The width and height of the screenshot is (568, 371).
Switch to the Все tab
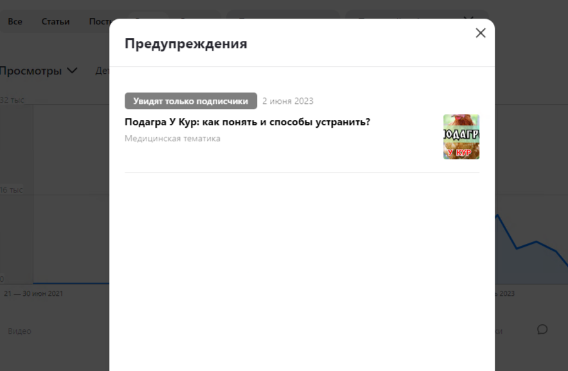click(15, 21)
